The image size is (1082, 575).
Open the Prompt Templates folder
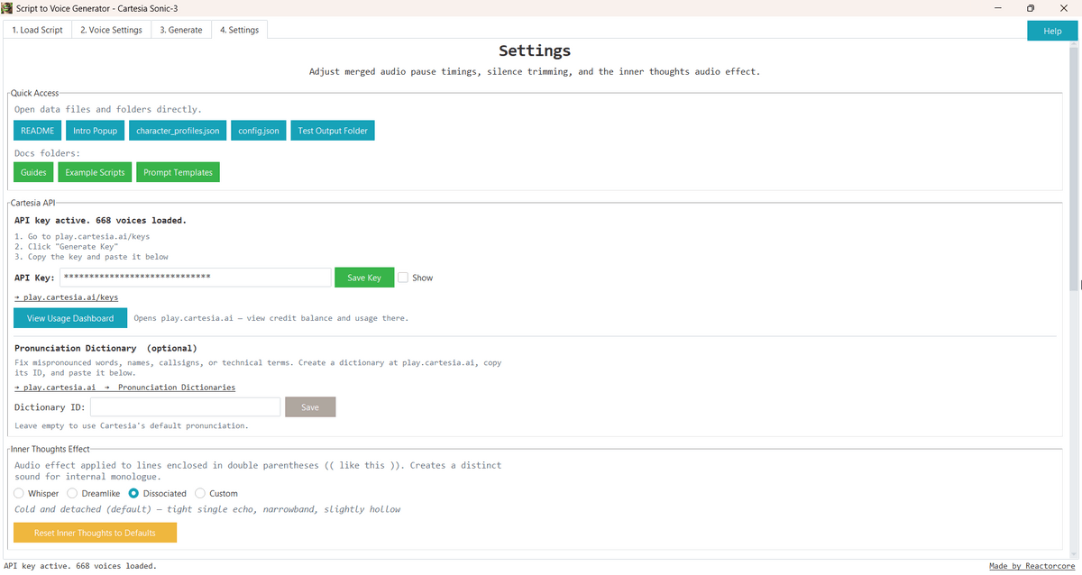click(x=178, y=172)
